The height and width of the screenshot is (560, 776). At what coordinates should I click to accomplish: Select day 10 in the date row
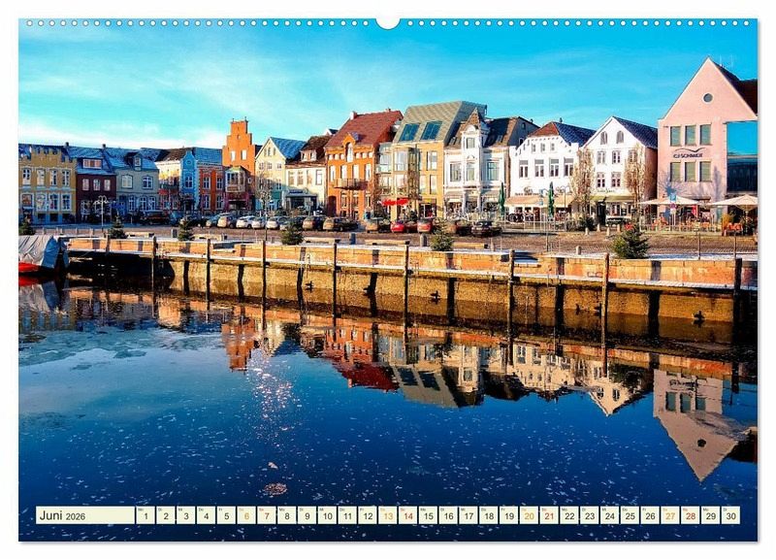327,515
